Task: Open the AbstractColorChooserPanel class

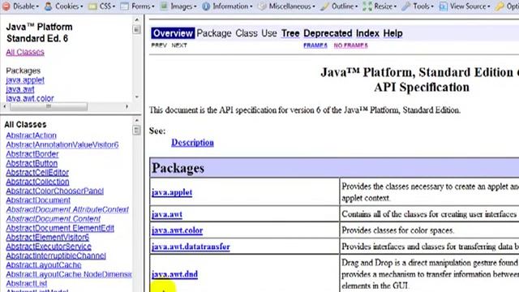Action: tap(54, 191)
